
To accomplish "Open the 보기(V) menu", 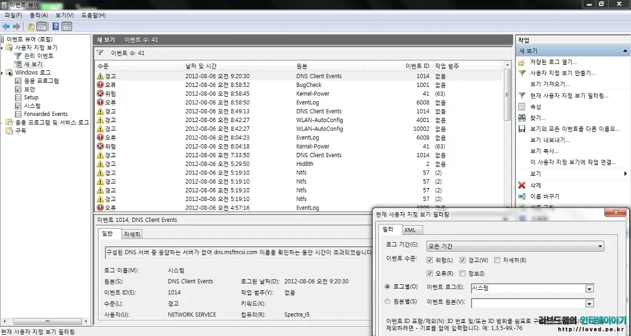I will coord(65,15).
